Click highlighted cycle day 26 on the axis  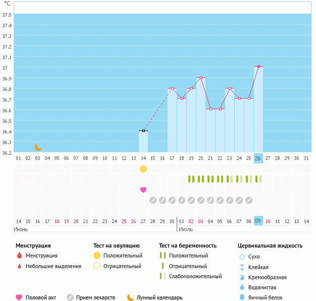tap(258, 158)
